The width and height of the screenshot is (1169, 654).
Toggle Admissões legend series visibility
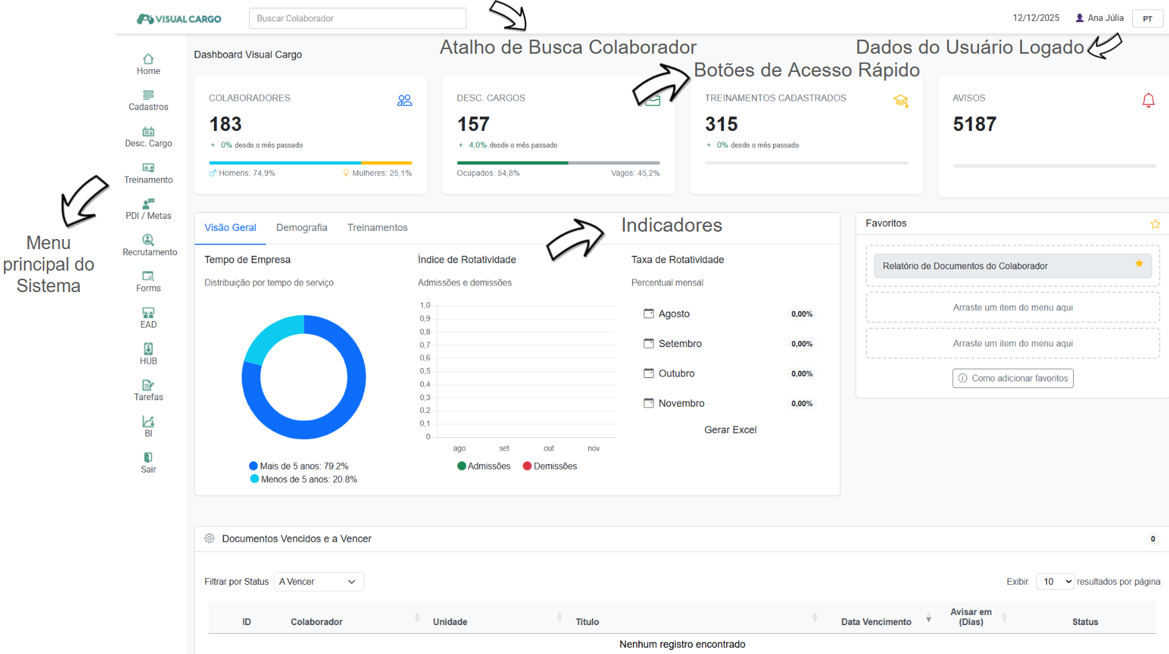point(484,466)
